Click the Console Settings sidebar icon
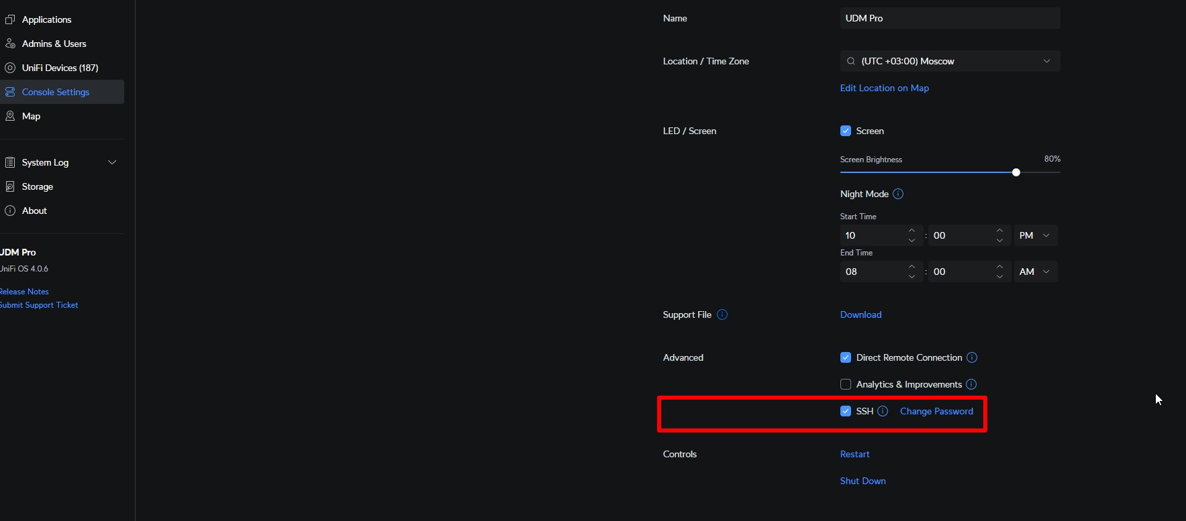 click(x=10, y=92)
